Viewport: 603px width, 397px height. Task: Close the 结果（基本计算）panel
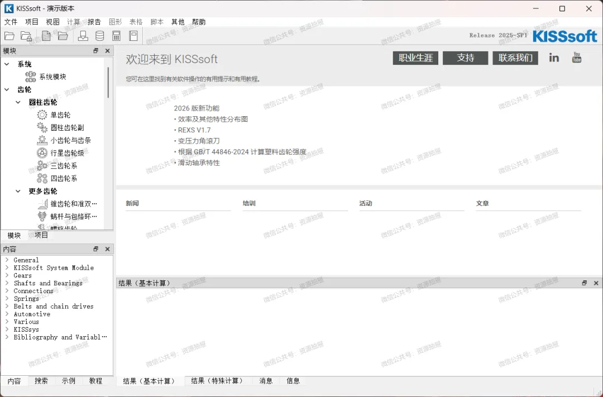pyautogui.click(x=596, y=283)
